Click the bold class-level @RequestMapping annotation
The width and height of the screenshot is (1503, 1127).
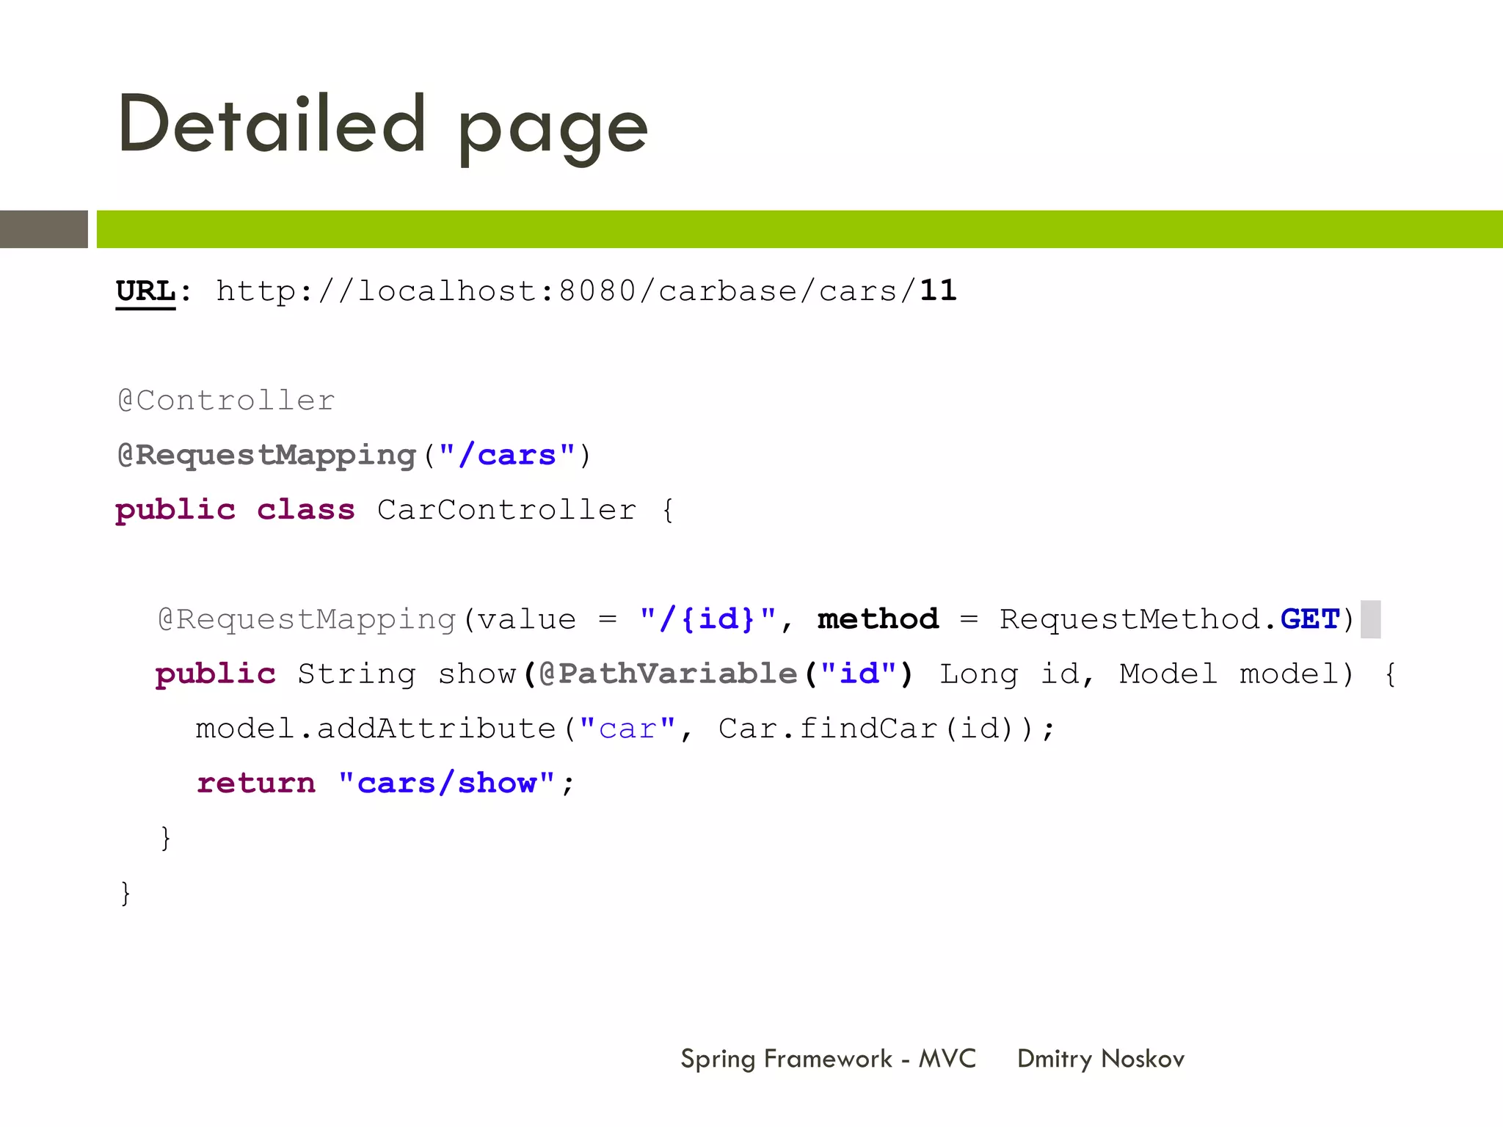click(267, 456)
